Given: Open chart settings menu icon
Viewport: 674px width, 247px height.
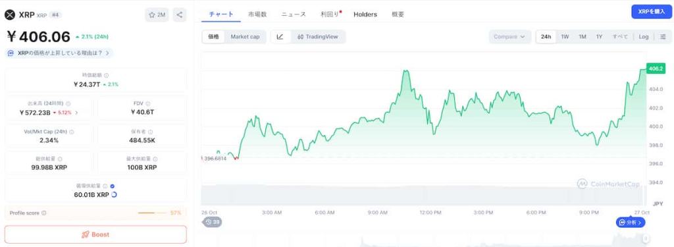Looking at the screenshot, I should [663, 37].
